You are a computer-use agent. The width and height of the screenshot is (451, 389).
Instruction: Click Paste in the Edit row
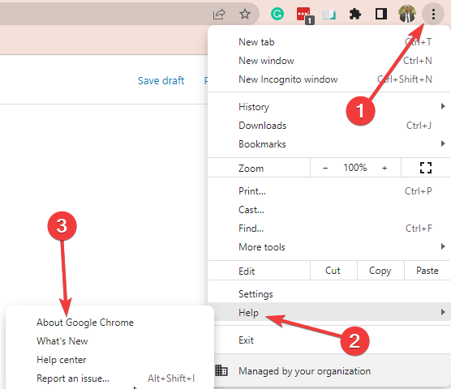click(x=427, y=271)
